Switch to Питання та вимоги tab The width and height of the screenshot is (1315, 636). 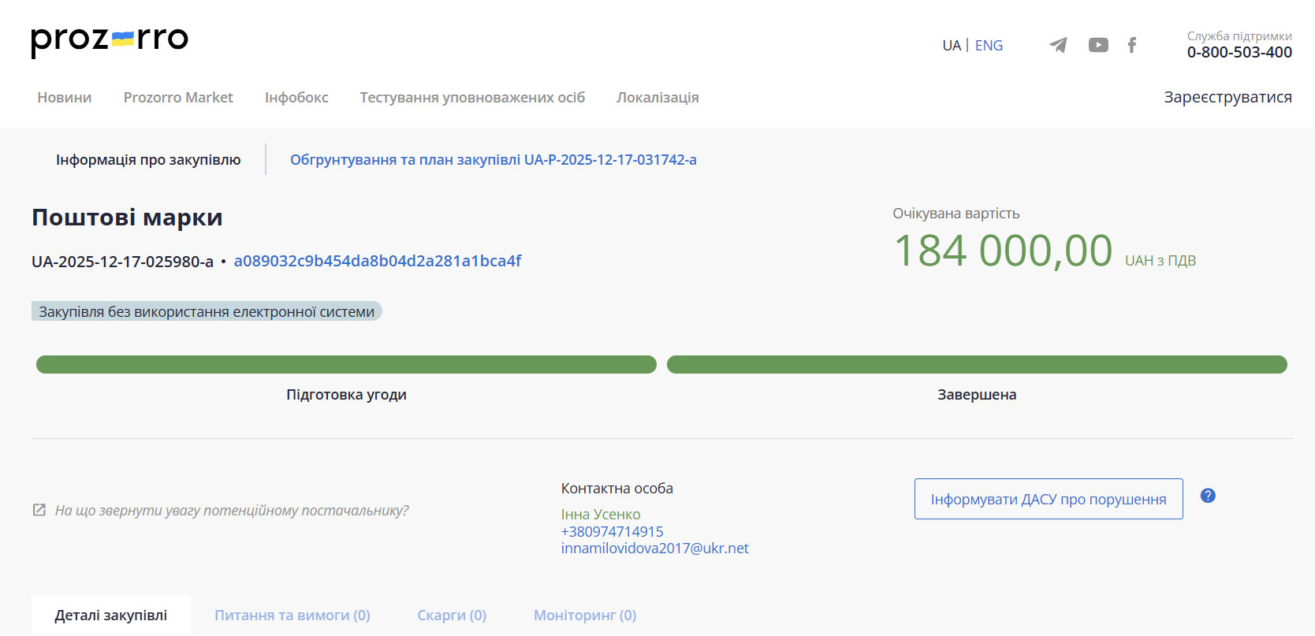[x=292, y=616]
